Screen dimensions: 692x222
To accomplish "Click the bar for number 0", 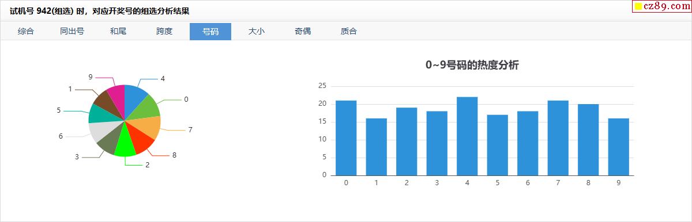I will [x=346, y=138].
